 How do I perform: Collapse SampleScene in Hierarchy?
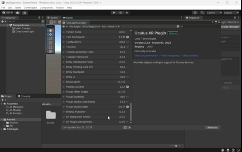[x=8, y=25]
